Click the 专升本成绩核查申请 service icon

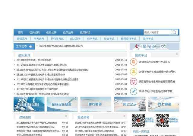(x=134, y=72)
